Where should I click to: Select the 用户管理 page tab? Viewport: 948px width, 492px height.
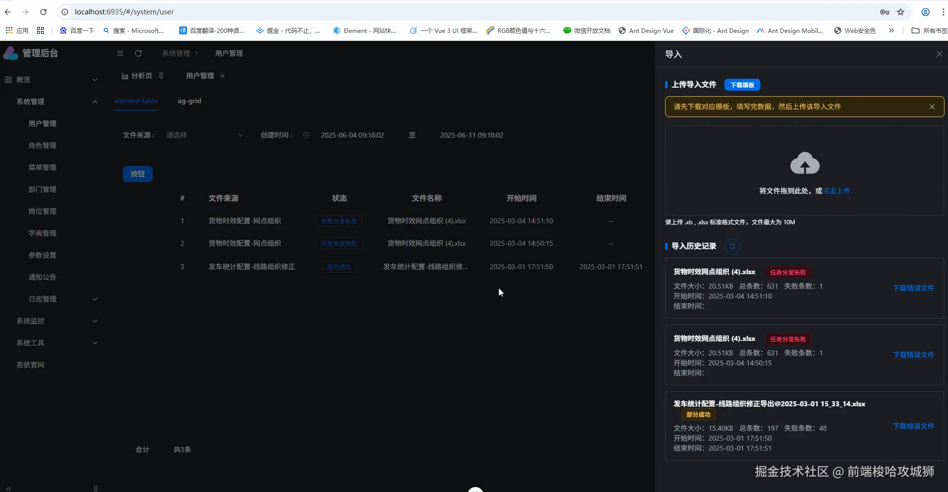pyautogui.click(x=200, y=76)
